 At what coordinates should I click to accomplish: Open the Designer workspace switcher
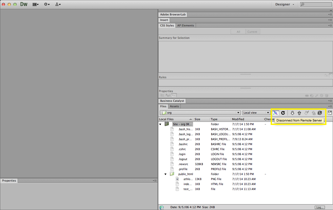click(285, 4)
